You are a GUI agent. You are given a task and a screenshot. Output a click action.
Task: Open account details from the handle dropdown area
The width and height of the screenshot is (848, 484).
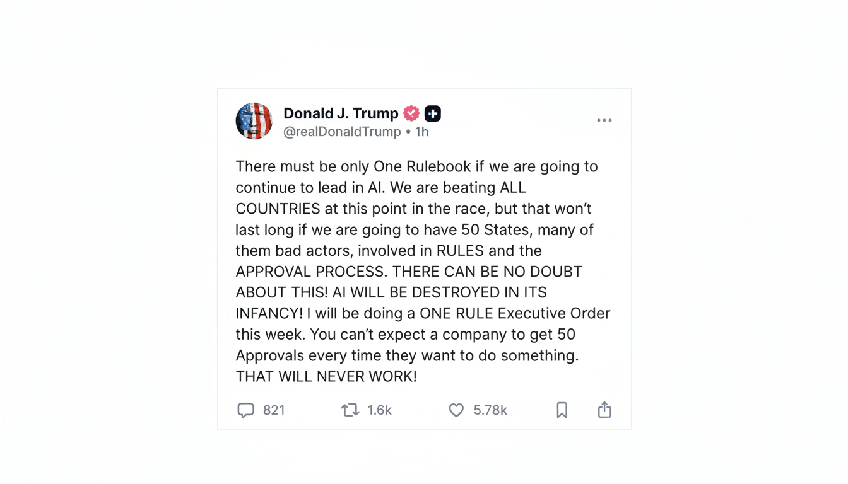(x=343, y=132)
